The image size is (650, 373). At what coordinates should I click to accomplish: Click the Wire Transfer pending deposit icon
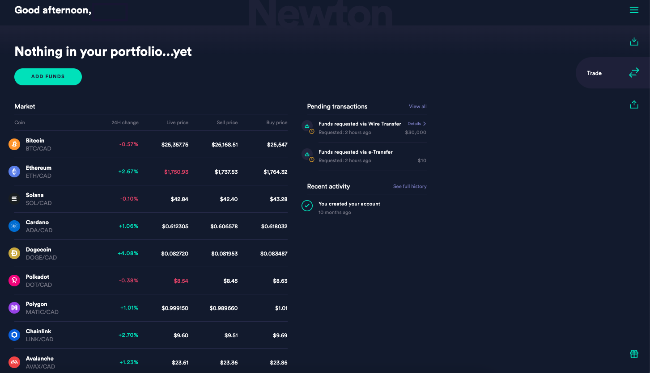307,126
